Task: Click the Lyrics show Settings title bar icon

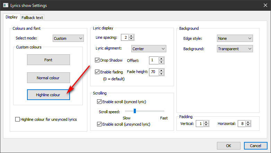Action: coord(6,6)
